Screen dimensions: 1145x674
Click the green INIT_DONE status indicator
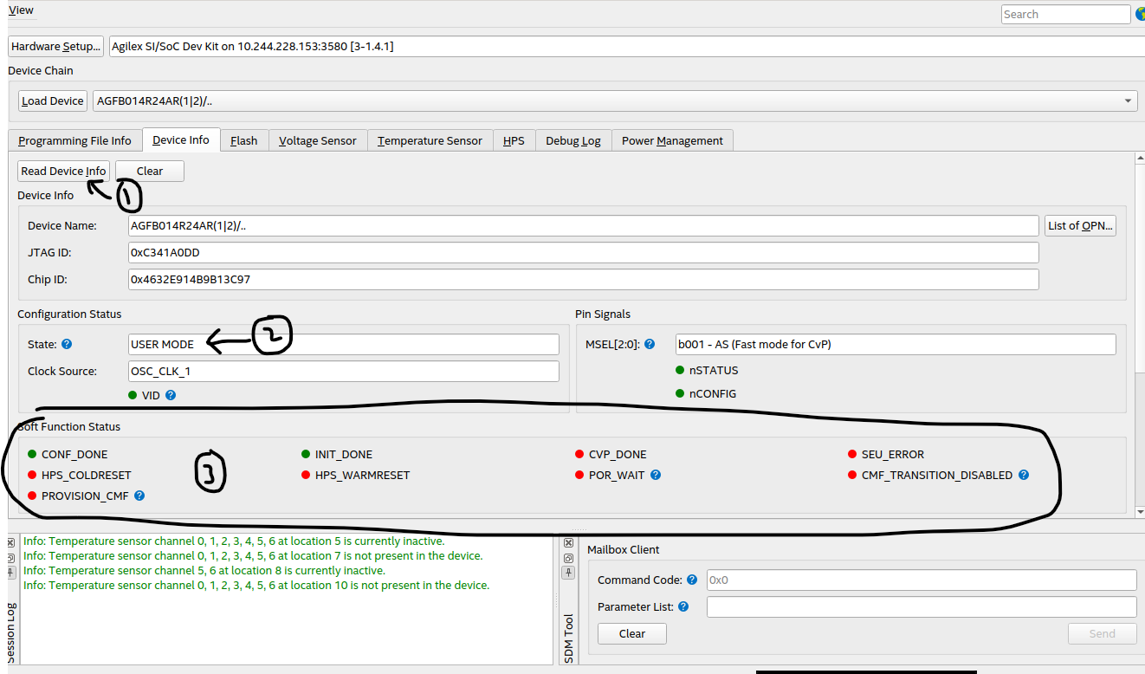point(306,454)
